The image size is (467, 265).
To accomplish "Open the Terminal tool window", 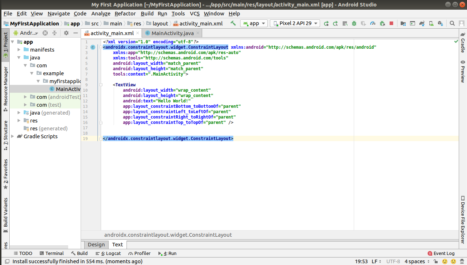I will tap(52, 254).
